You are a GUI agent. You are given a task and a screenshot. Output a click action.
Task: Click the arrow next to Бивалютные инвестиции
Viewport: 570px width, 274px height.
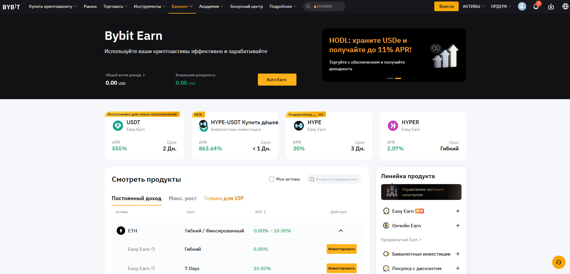[x=458, y=254]
